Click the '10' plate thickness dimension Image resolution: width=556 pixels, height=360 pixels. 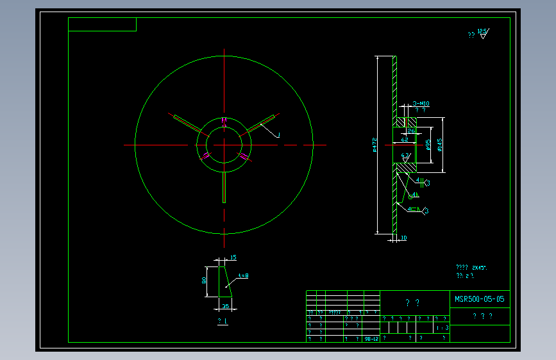pyautogui.click(x=403, y=238)
